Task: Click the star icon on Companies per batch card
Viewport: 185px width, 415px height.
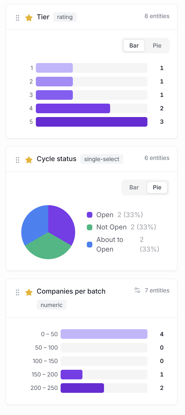Action: tap(29, 291)
